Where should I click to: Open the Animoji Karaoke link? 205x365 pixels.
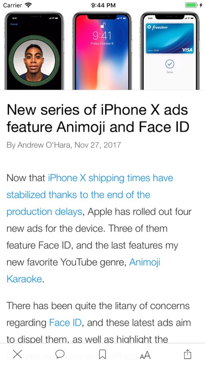click(83, 271)
